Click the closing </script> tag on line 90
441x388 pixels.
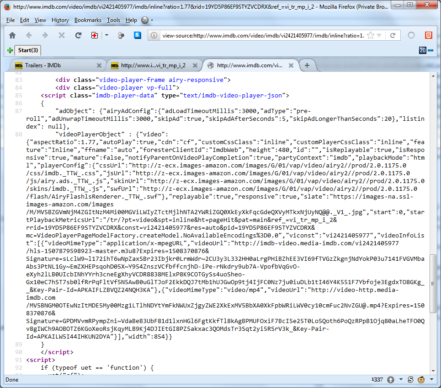pos(57,352)
